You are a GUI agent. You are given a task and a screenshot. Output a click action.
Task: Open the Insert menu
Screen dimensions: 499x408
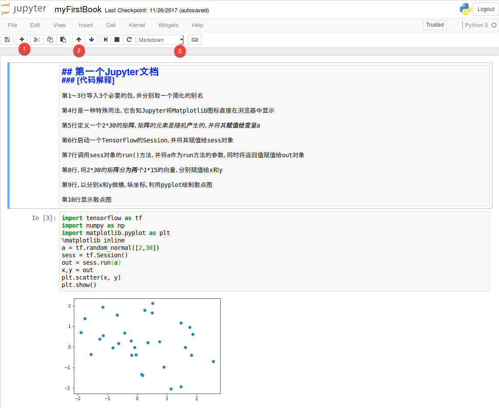tap(86, 25)
